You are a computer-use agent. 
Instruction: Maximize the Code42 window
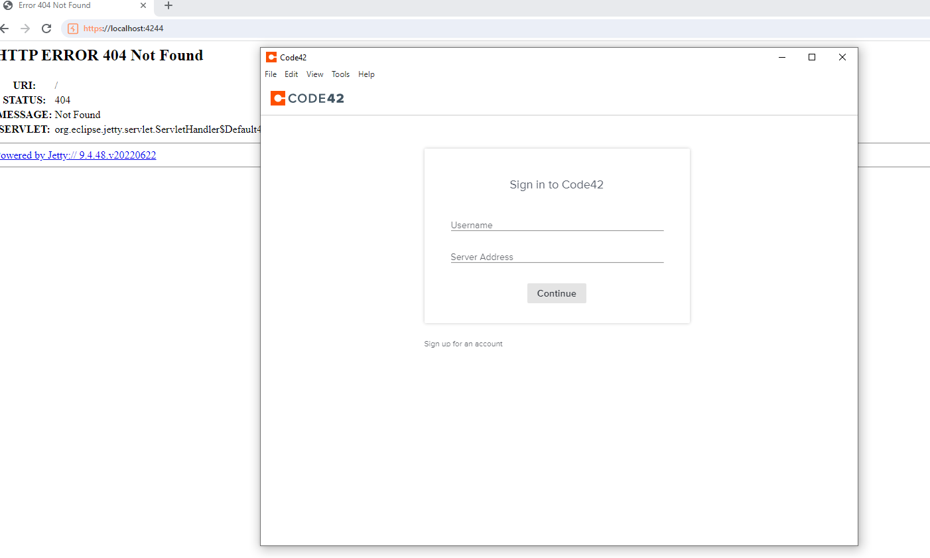point(812,57)
